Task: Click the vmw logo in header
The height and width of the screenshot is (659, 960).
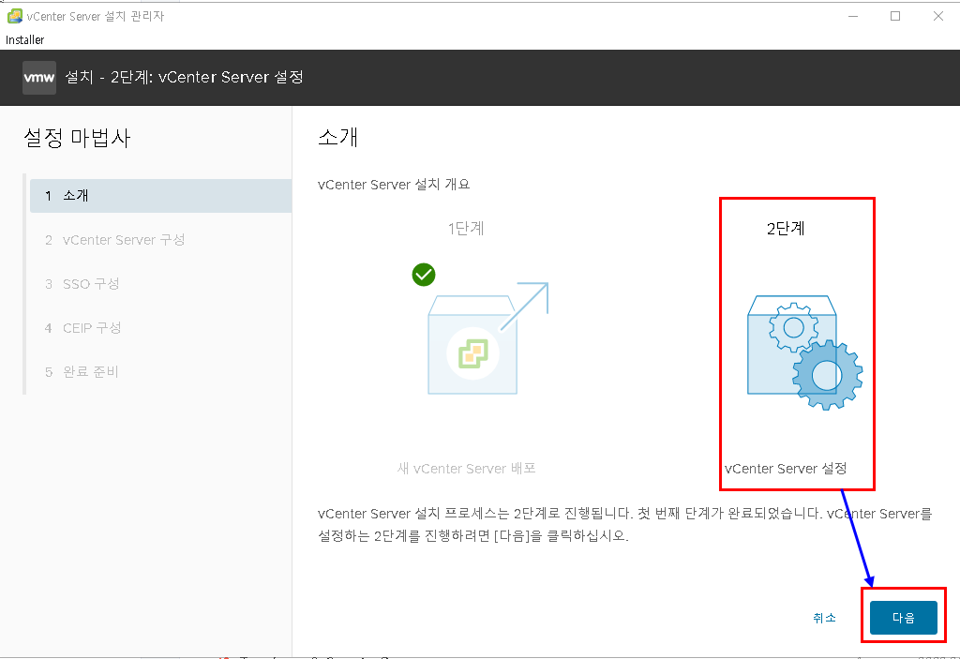Action: pos(39,78)
